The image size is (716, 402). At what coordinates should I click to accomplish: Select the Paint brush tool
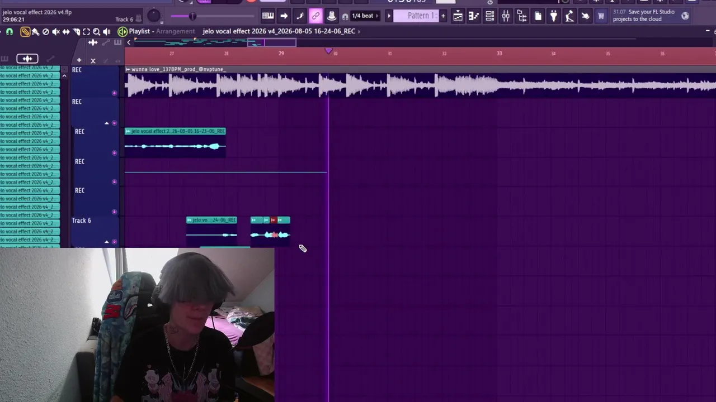tap(35, 32)
